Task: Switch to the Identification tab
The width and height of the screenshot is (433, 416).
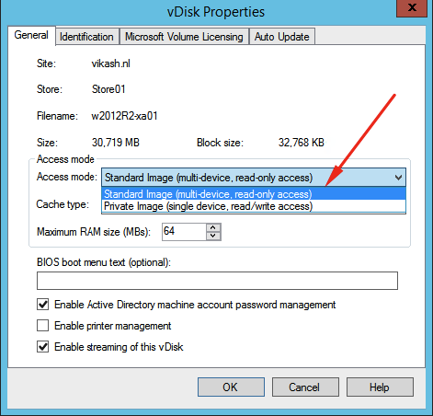Action: [86, 37]
